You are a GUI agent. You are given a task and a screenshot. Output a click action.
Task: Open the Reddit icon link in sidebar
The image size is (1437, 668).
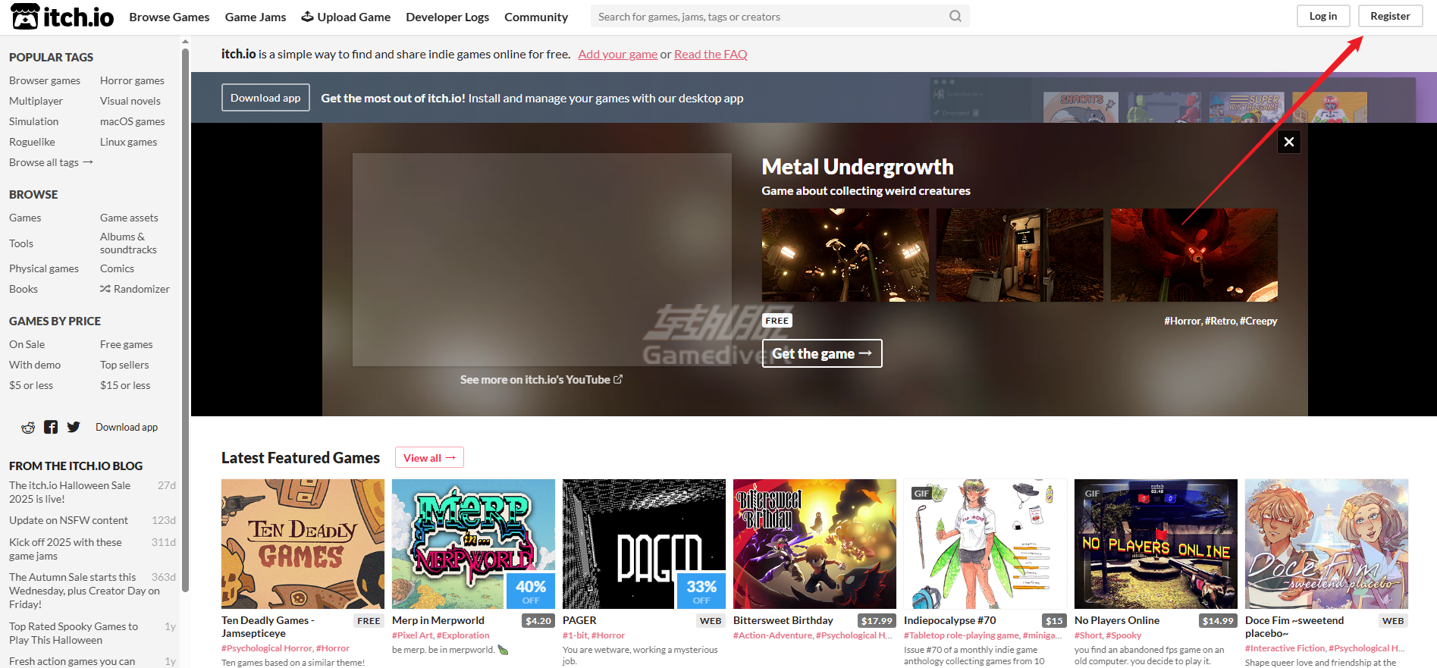click(28, 428)
